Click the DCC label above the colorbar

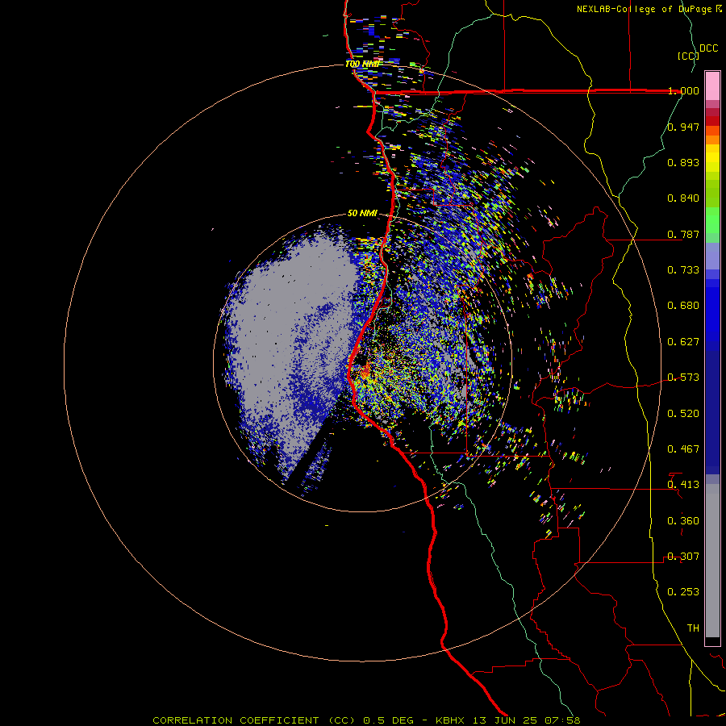709,48
